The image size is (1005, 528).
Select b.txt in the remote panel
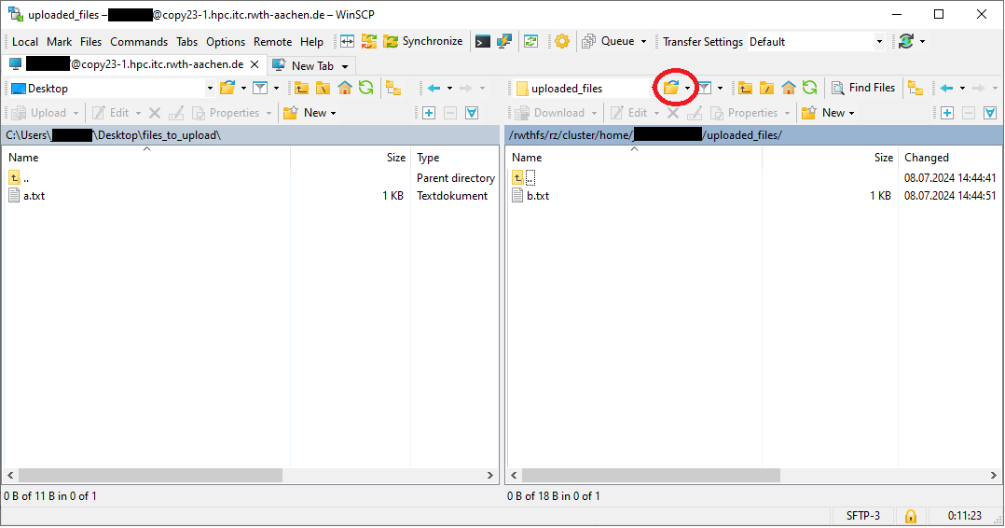[x=538, y=196]
